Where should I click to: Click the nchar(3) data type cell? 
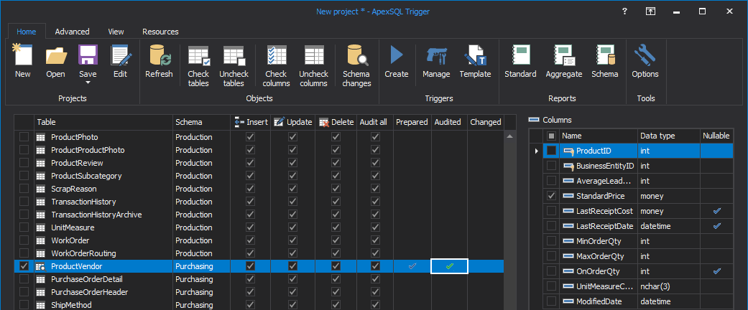pos(669,286)
